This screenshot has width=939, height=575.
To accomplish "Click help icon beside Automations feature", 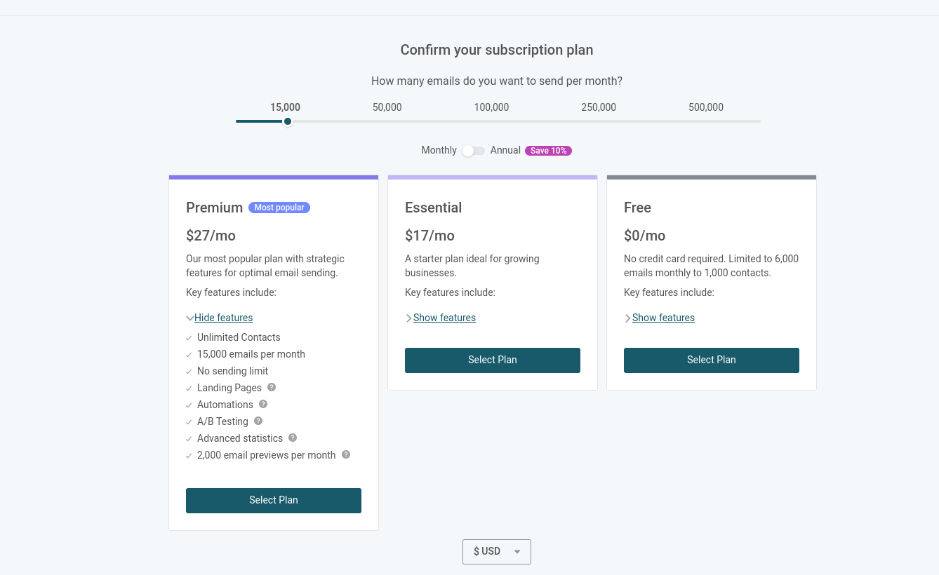I will [x=263, y=404].
